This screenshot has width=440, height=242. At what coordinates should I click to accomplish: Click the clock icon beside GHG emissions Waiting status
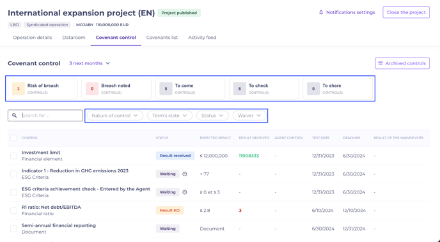(185, 174)
